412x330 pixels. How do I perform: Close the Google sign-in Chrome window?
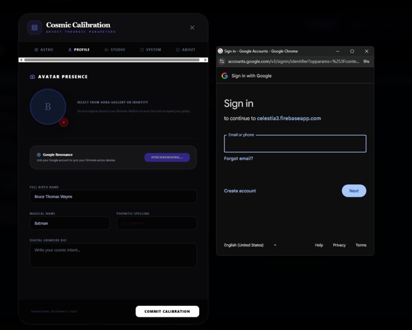(x=366, y=51)
